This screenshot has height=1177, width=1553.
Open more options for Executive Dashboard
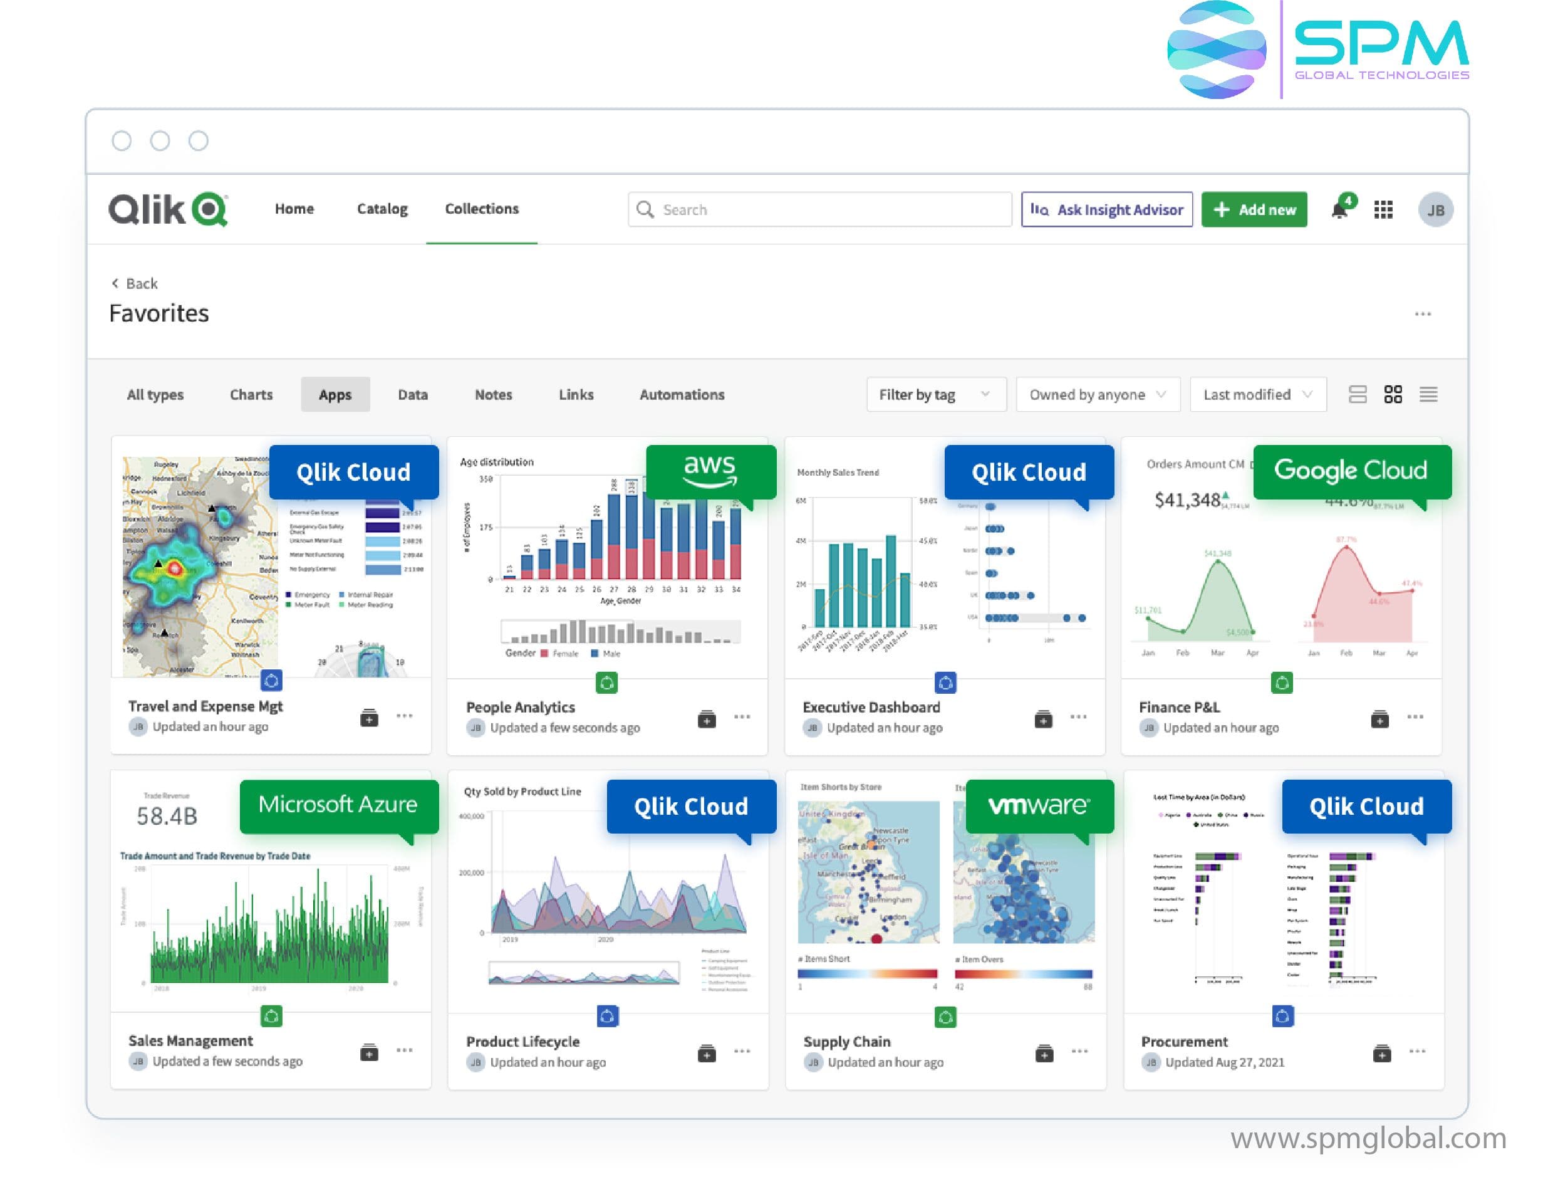tap(1078, 717)
